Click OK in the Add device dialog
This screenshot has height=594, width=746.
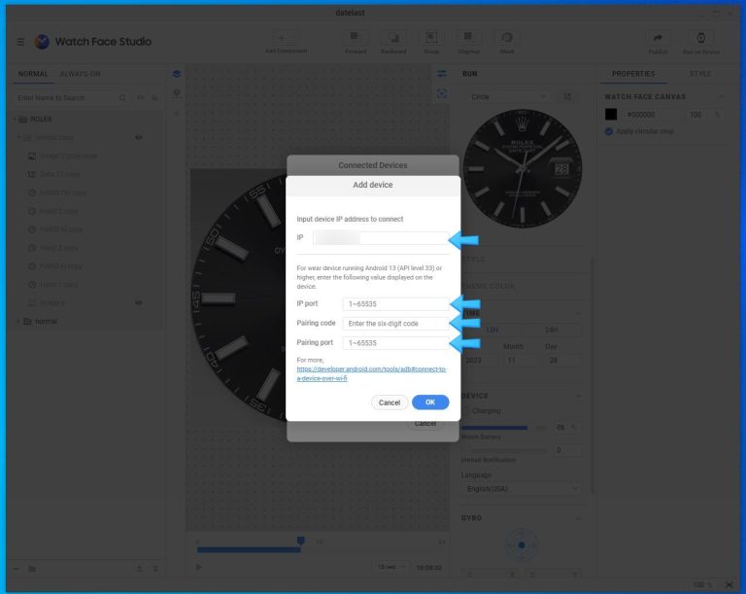(429, 402)
